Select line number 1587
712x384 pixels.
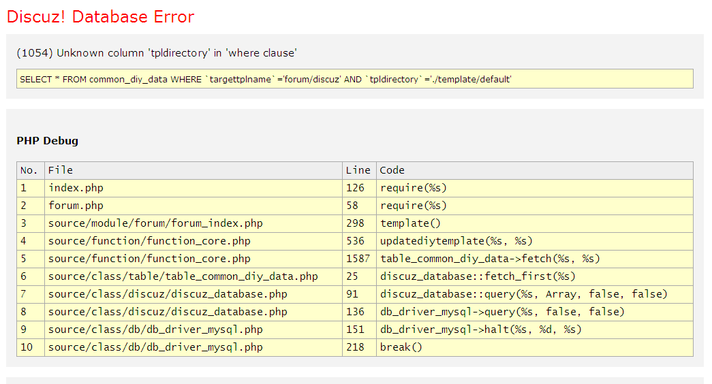tap(359, 259)
